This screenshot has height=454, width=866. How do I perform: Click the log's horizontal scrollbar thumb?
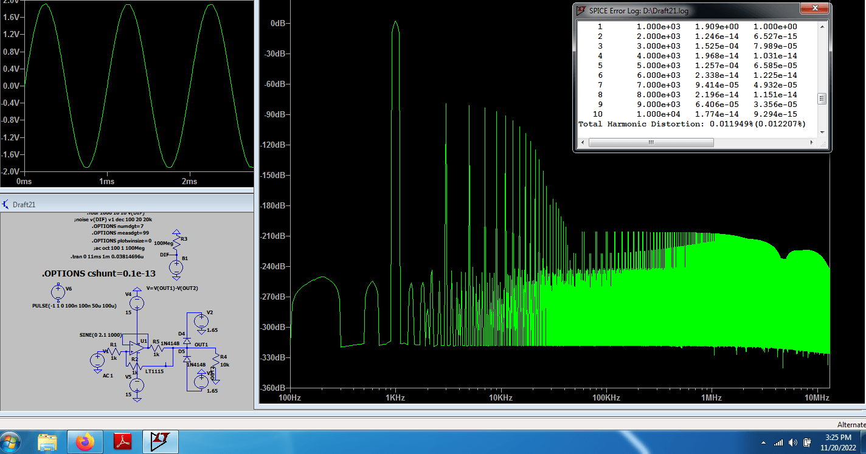click(x=651, y=142)
